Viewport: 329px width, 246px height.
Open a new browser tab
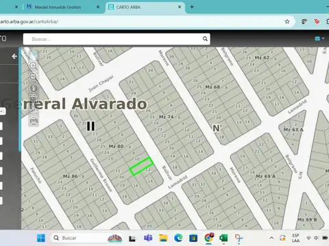(192, 7)
